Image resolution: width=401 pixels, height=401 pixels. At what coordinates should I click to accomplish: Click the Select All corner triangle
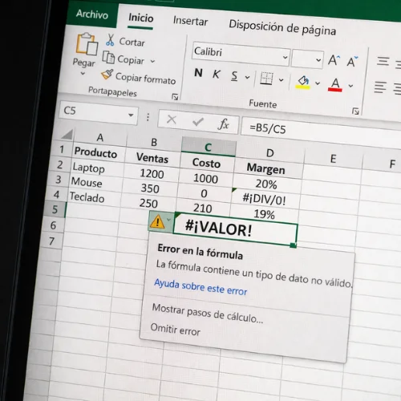tap(67, 134)
